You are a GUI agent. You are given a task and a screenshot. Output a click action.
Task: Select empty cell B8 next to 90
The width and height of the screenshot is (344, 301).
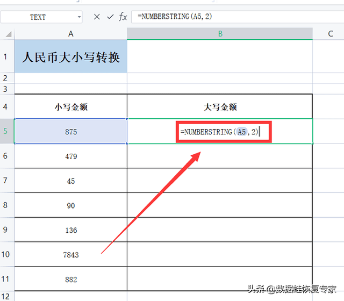coord(220,205)
